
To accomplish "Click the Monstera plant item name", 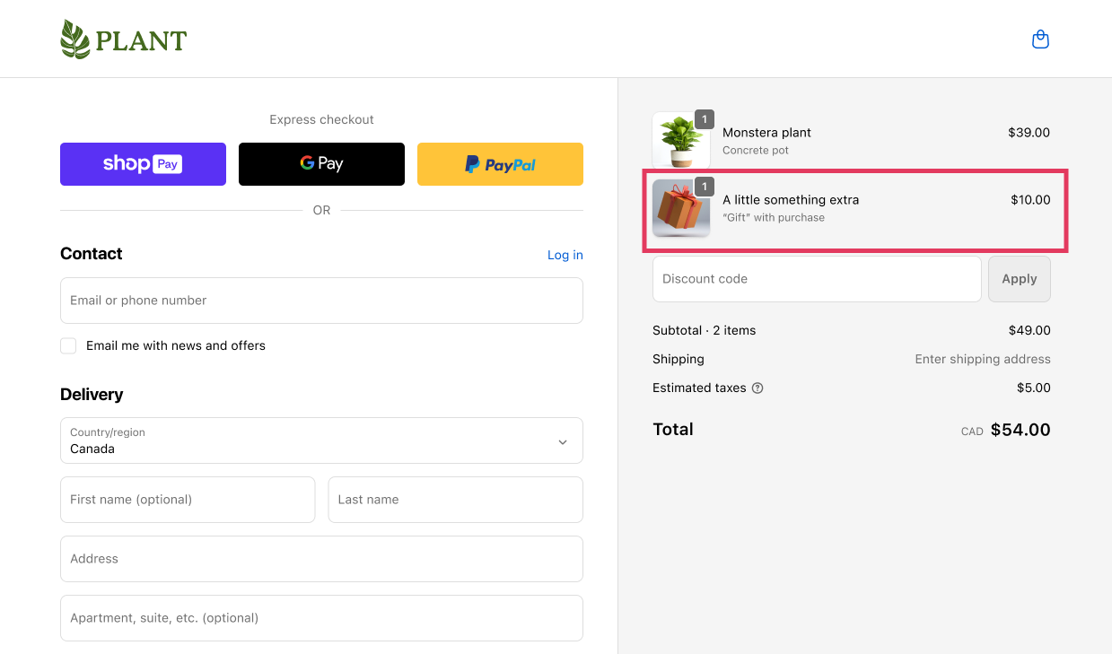I will click(766, 133).
